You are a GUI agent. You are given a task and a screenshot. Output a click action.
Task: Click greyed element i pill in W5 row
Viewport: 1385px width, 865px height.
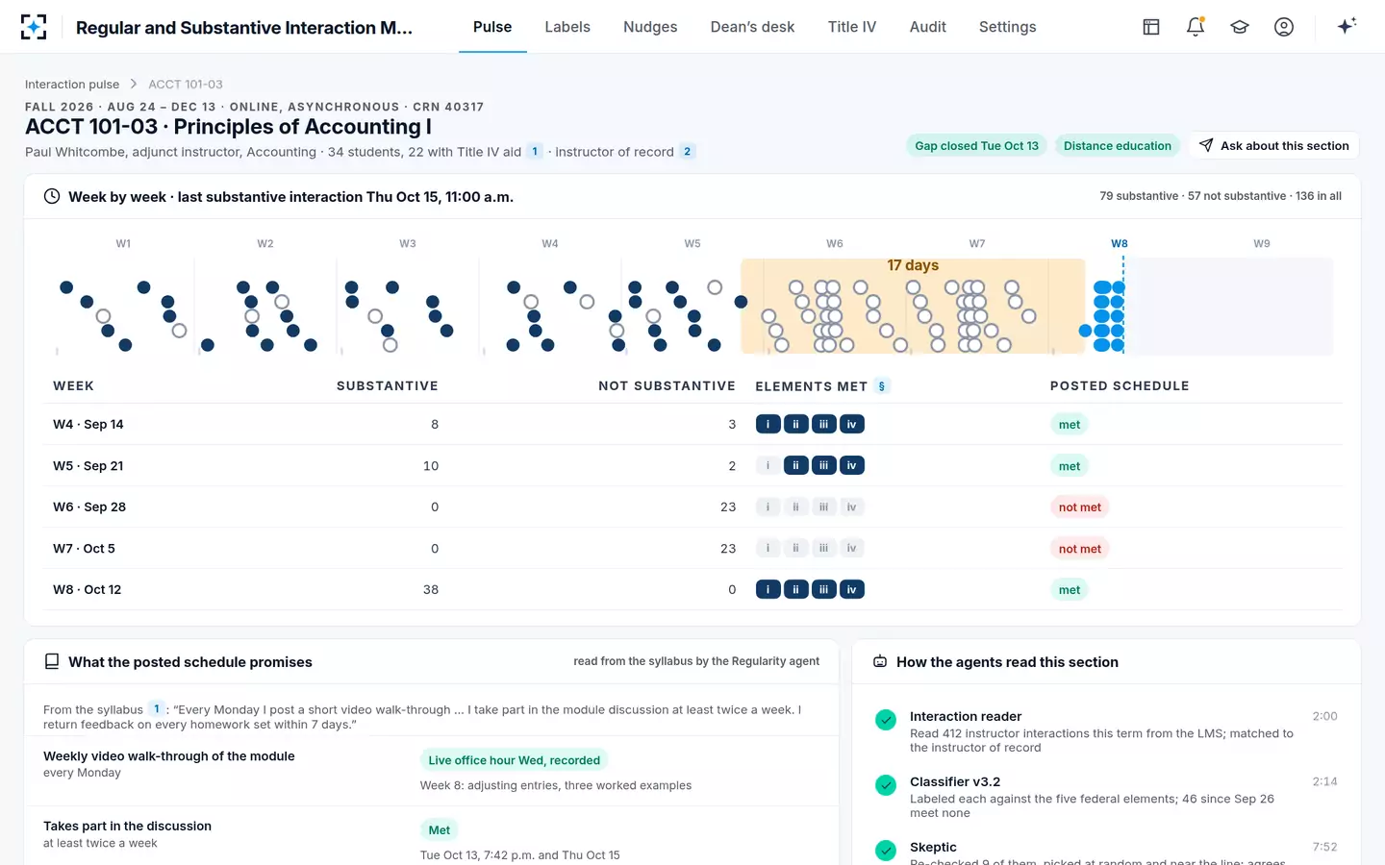click(768, 465)
